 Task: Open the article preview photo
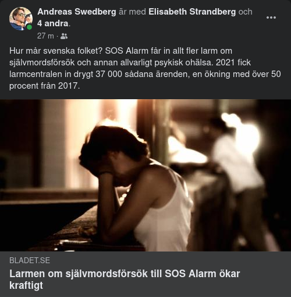click(x=145, y=175)
